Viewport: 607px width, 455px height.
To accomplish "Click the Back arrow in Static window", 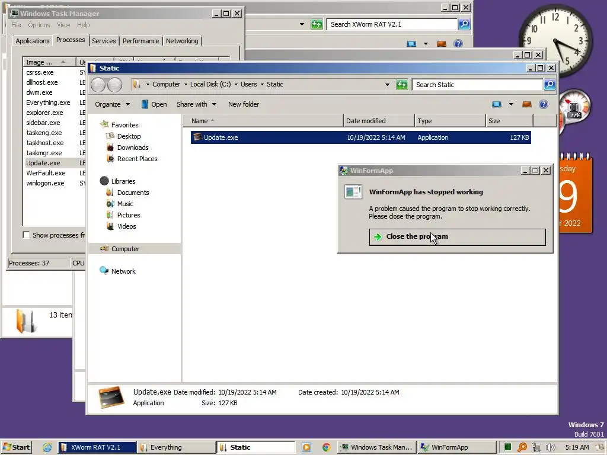I will click(98, 85).
